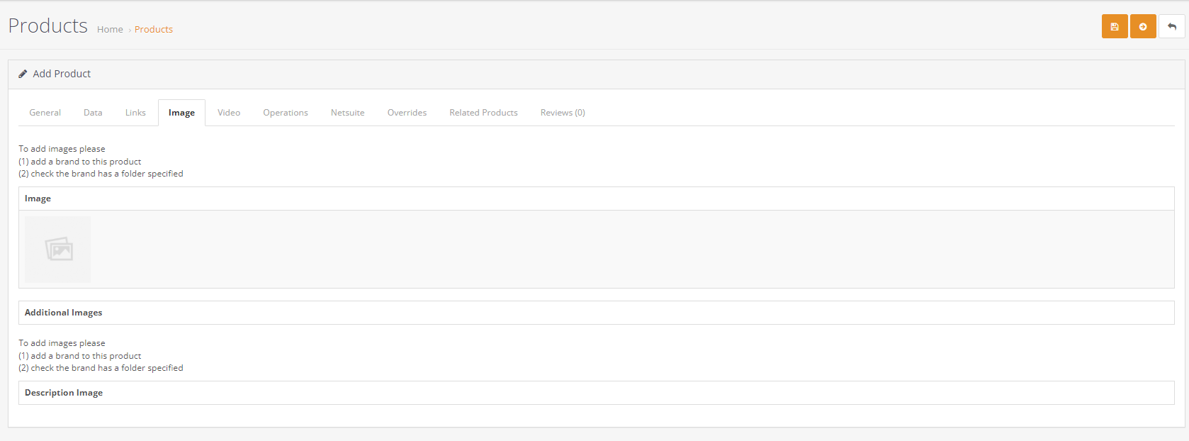Click the Additional Images section header
This screenshot has width=1189, height=441.
[597, 313]
